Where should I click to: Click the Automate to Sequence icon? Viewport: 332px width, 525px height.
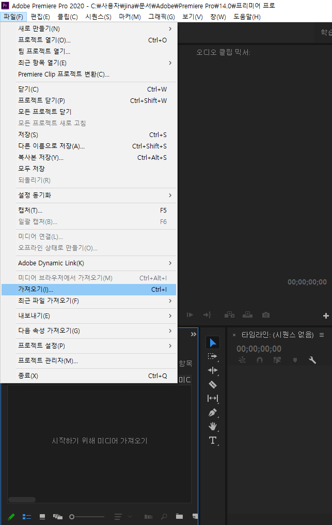[x=149, y=517]
